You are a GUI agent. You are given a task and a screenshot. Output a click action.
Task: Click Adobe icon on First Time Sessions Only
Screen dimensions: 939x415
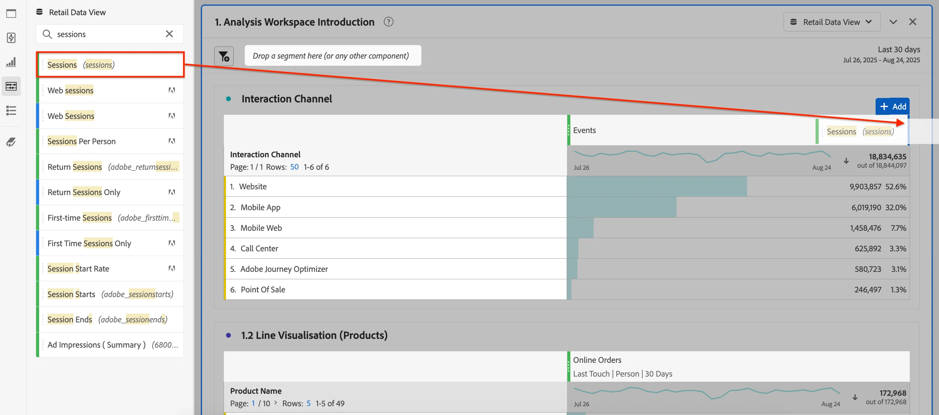[x=171, y=243]
